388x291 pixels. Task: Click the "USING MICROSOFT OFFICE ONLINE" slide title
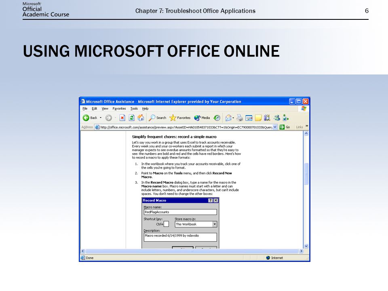point(151,51)
